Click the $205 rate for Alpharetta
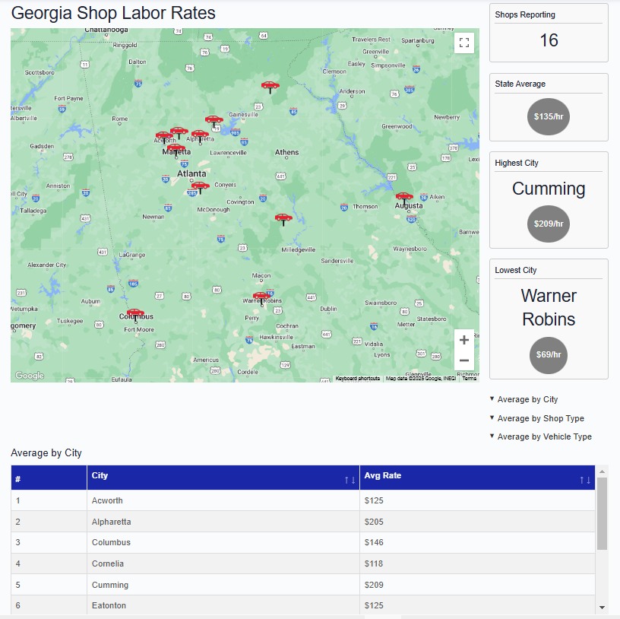 (x=374, y=522)
